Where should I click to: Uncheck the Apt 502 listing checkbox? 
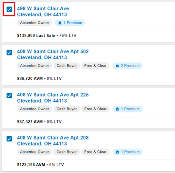[x=9, y=53]
